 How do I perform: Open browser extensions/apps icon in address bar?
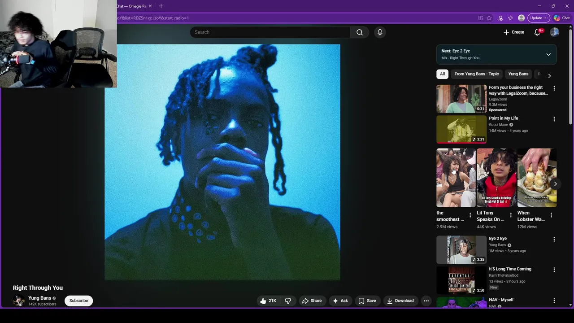pos(481,18)
